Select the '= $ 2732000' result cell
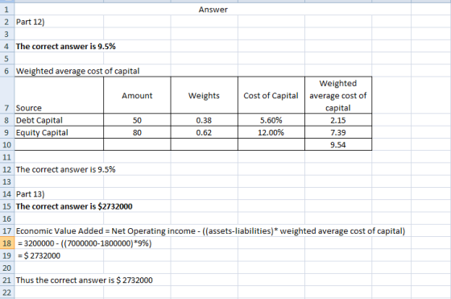The height and width of the screenshot is (299, 451). (x=39, y=255)
